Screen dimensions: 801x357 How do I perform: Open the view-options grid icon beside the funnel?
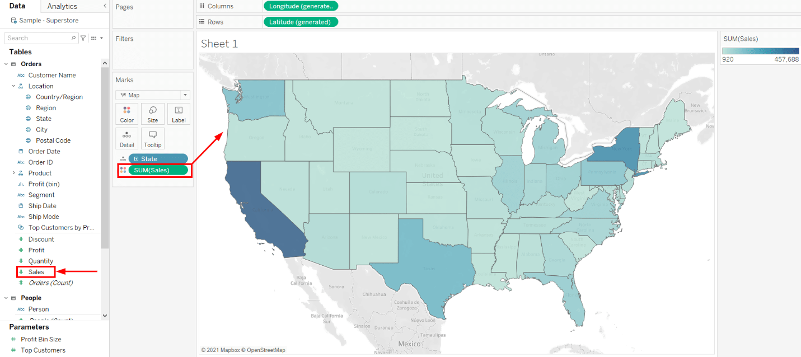(94, 38)
